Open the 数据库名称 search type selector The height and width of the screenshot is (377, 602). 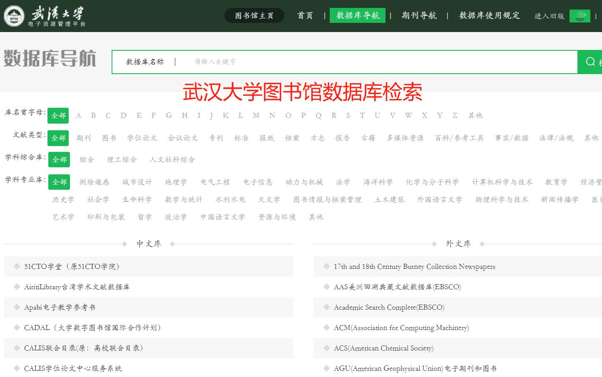coord(145,62)
